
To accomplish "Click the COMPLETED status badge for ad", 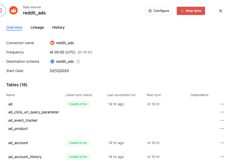I will [78, 104].
